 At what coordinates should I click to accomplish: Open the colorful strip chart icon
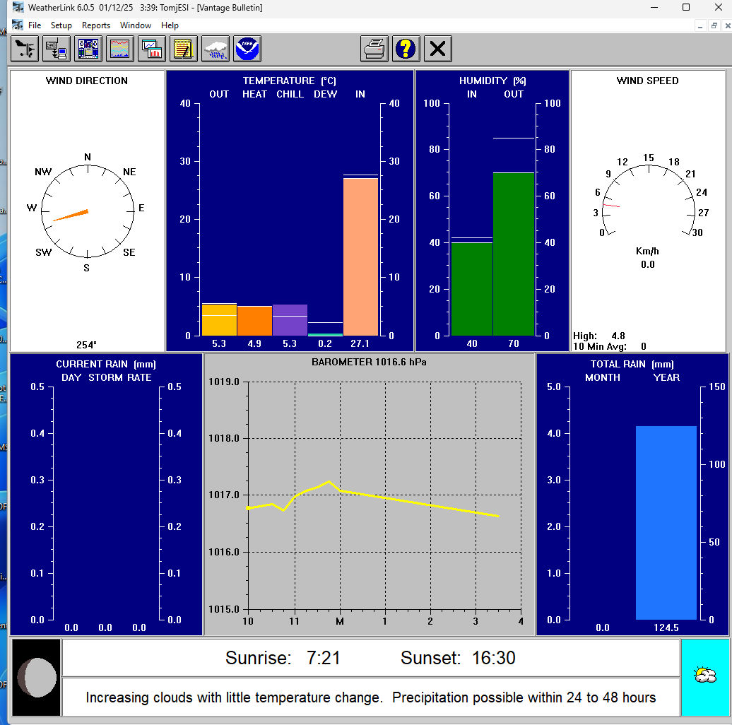click(120, 49)
